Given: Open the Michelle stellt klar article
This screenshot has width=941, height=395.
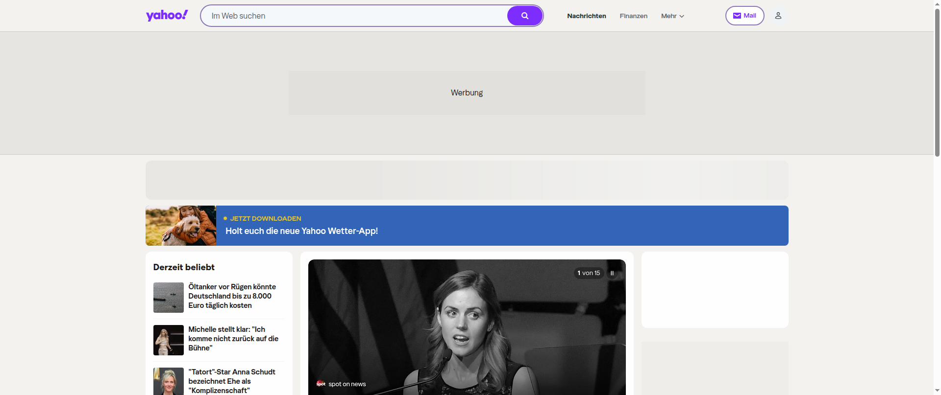Looking at the screenshot, I should (x=233, y=339).
